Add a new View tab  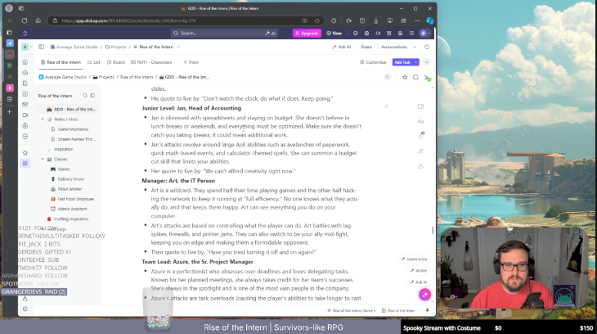tap(191, 62)
